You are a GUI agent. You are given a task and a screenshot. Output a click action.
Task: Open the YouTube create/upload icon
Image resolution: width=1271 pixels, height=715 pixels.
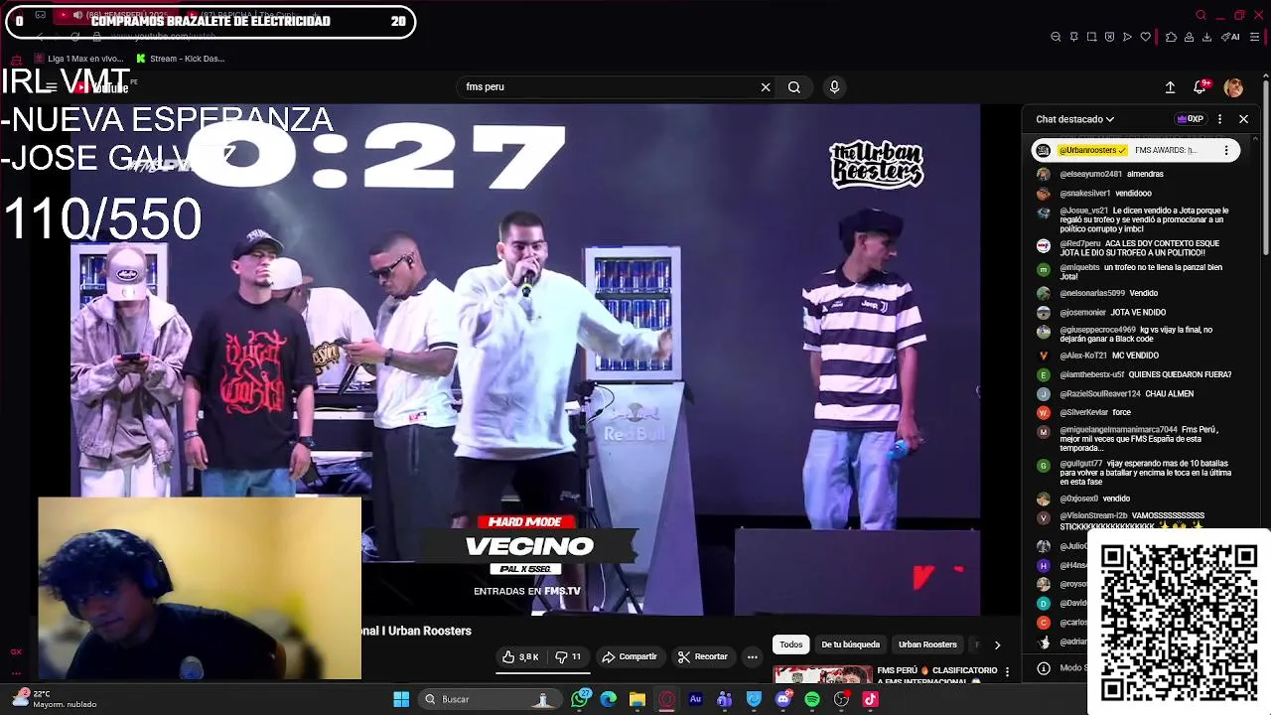point(1170,87)
